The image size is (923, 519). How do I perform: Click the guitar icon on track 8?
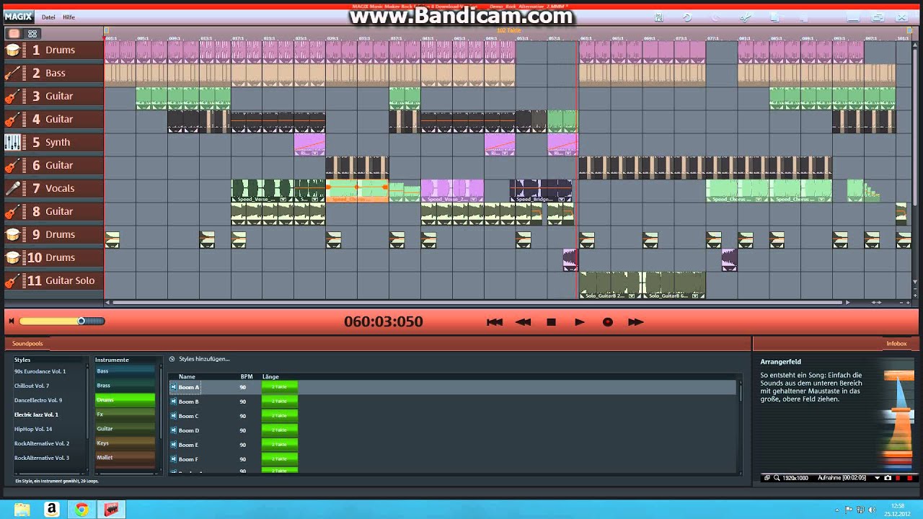(x=13, y=211)
